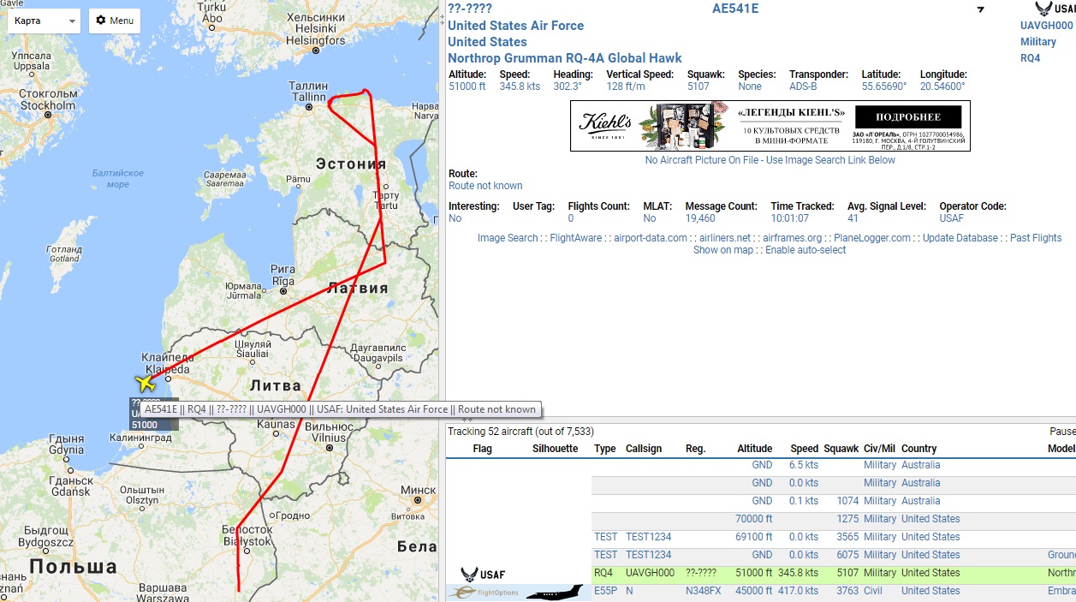Open the Image Search link

click(508, 238)
